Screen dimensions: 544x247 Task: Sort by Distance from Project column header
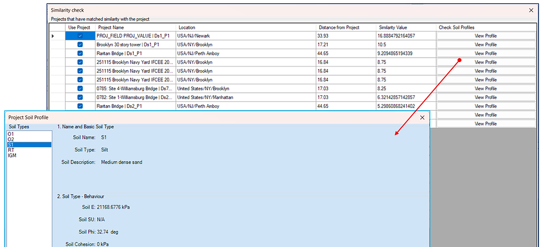click(346, 27)
